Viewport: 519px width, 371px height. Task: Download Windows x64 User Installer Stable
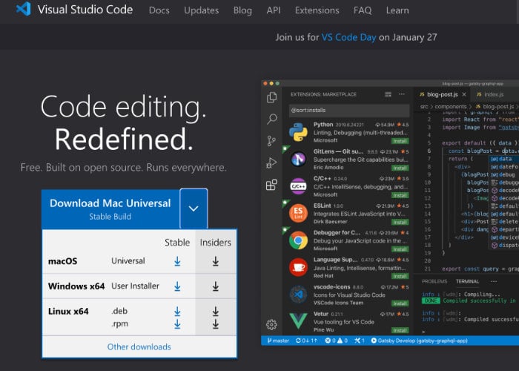tap(177, 286)
